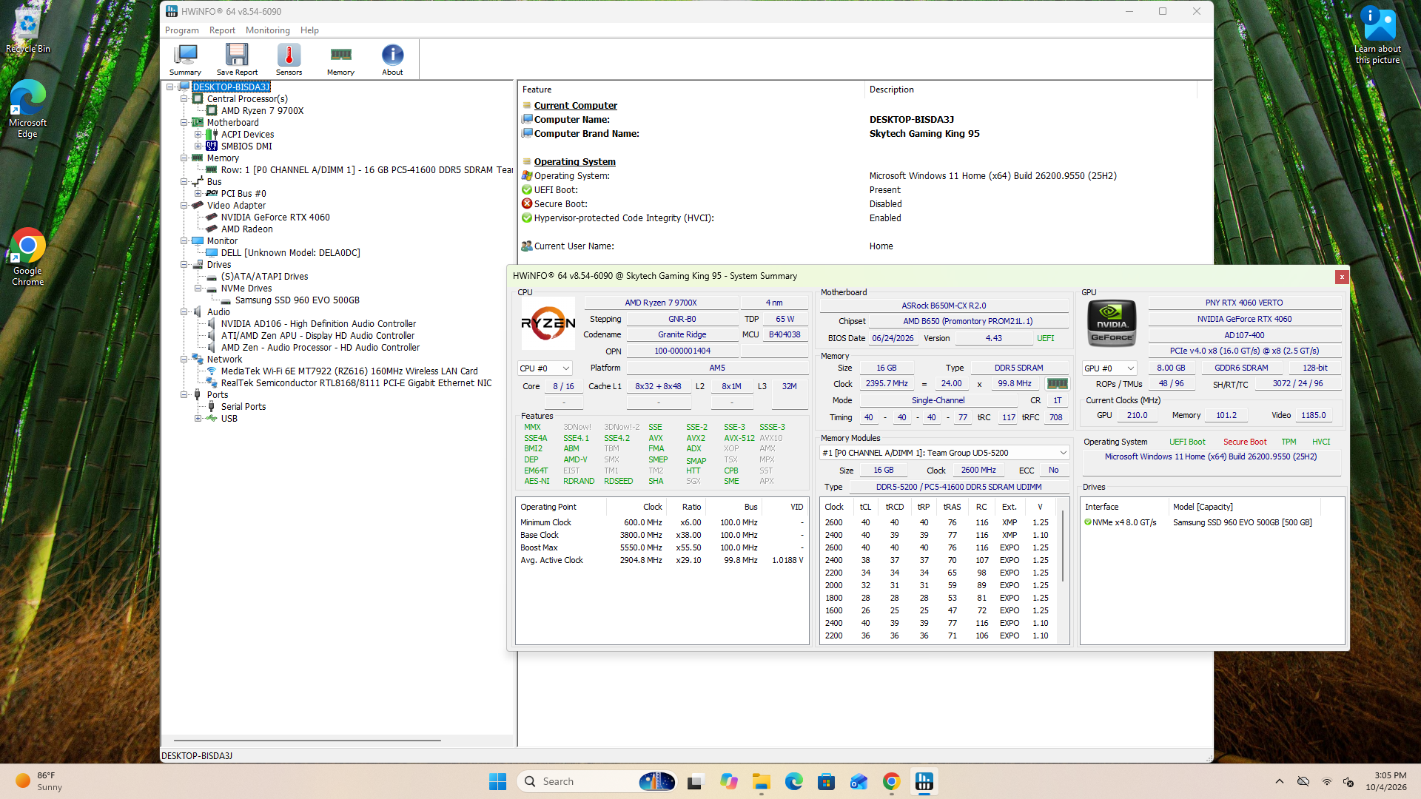Click the NVIDIA GeForce logo image
Image resolution: width=1421 pixels, height=799 pixels.
(x=1112, y=323)
